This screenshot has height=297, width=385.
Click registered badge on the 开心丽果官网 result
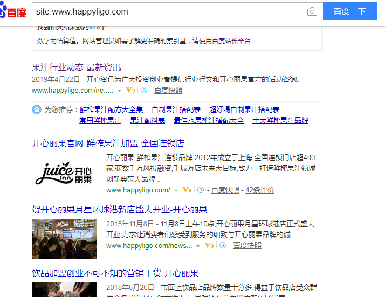coord(201,190)
